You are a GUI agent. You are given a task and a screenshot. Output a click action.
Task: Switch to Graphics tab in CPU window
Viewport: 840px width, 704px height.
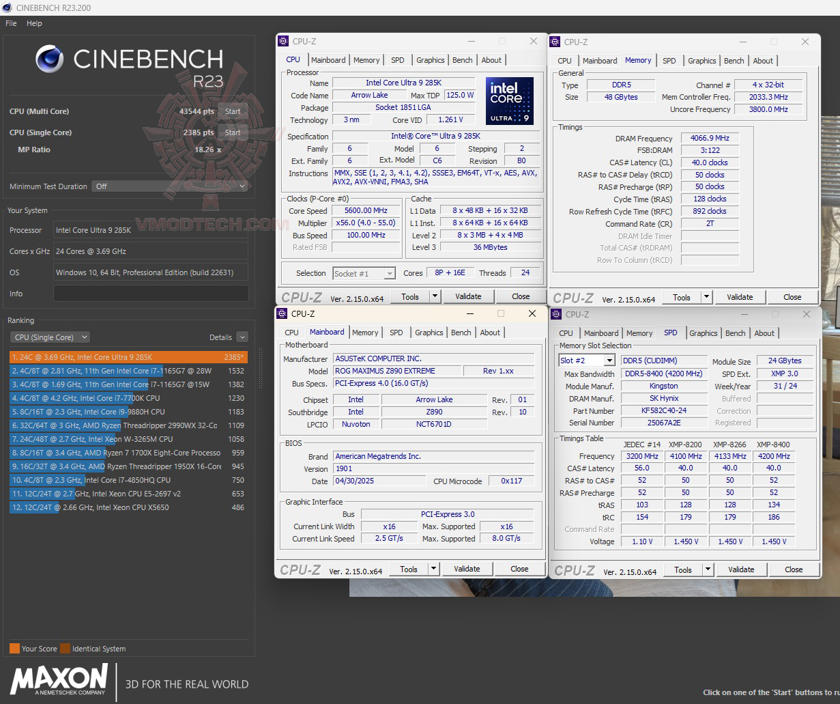430,60
